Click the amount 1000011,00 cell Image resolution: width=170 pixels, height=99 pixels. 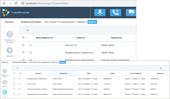click(x=107, y=94)
